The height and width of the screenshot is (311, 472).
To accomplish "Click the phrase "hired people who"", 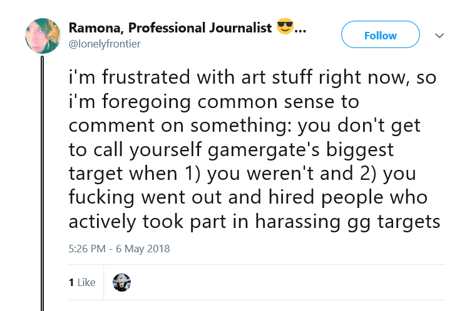I will 347,197.
